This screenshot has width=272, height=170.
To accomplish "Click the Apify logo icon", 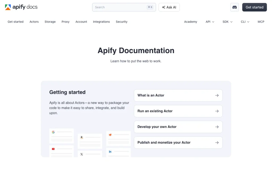I will click(8, 7).
